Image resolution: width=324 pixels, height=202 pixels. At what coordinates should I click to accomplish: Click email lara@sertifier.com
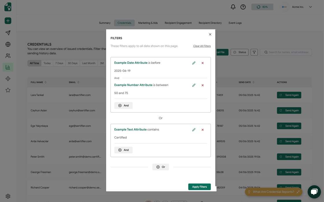[80, 95]
